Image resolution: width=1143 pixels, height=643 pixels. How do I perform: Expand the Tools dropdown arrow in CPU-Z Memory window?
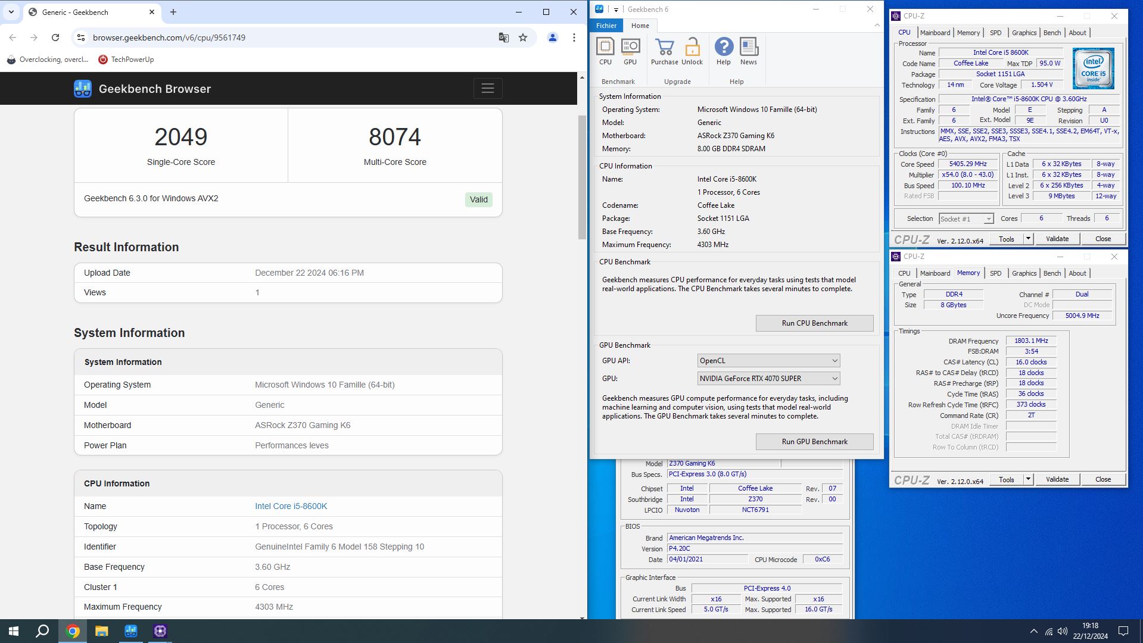point(1028,479)
